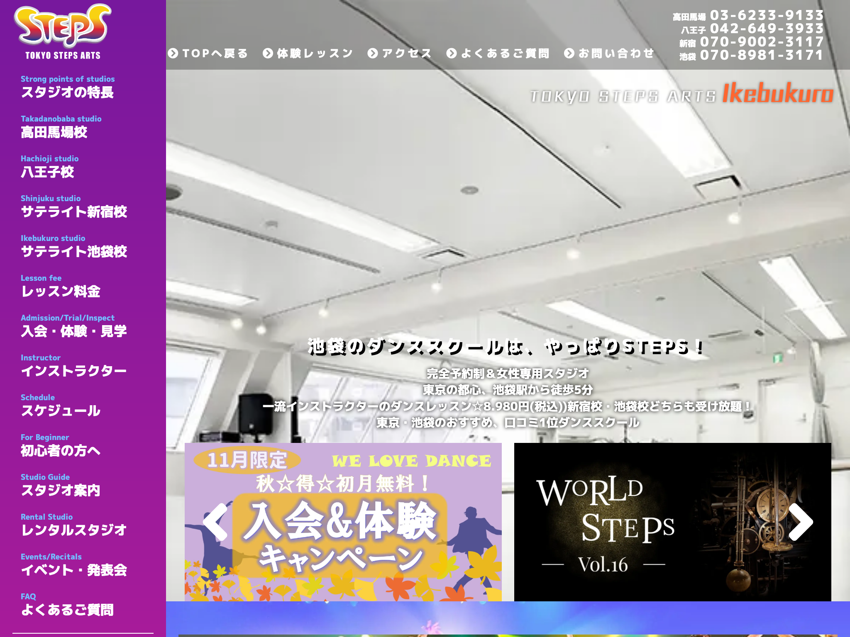Click the arrow icon beside よくあるご質問
Image resolution: width=850 pixels, height=637 pixels.
click(x=452, y=53)
